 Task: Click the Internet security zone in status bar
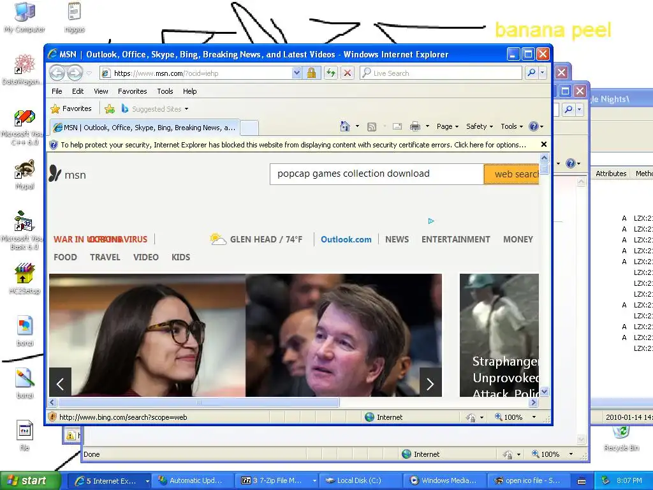click(x=383, y=417)
